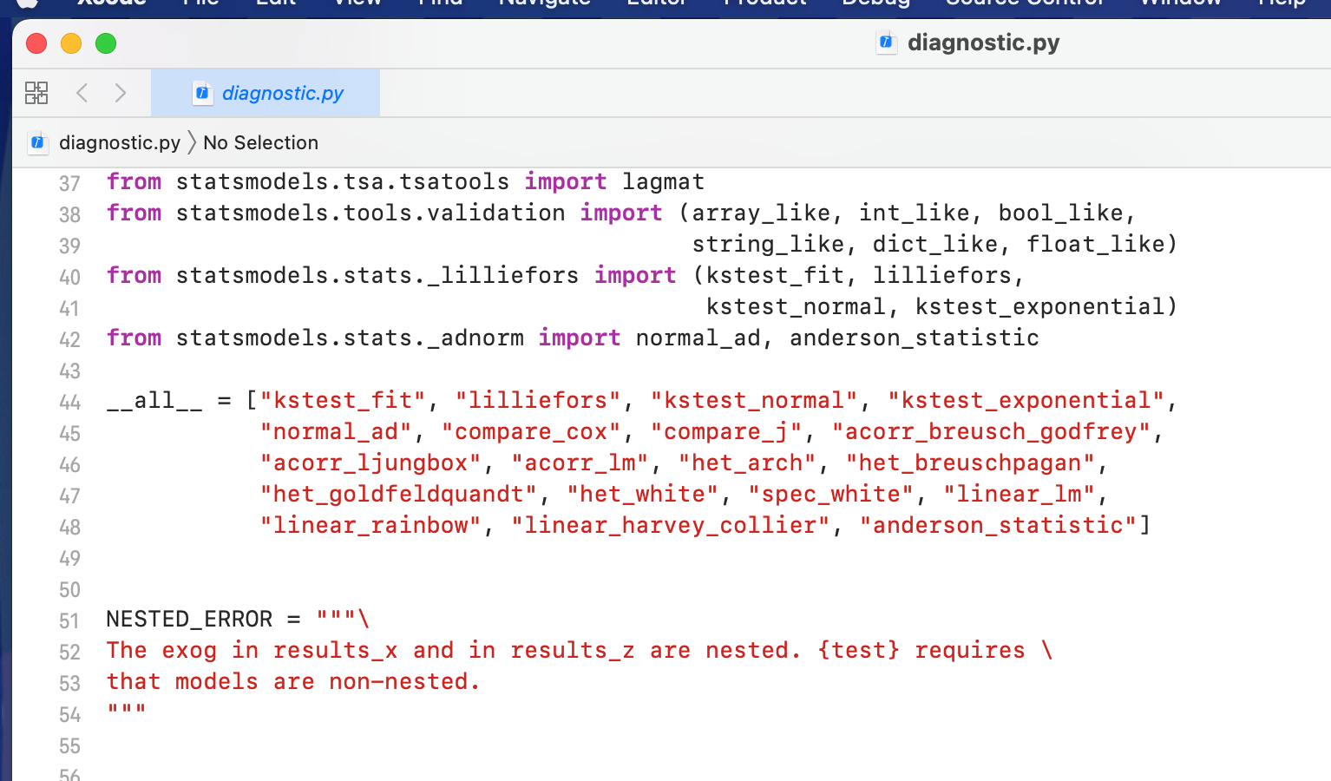1331x781 pixels.
Task: Click the diagnostic.py file icon in the jump bar
Action: coord(38,142)
